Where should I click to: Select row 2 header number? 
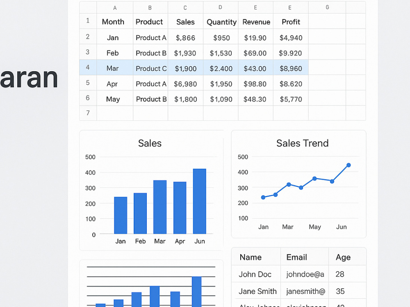click(88, 36)
